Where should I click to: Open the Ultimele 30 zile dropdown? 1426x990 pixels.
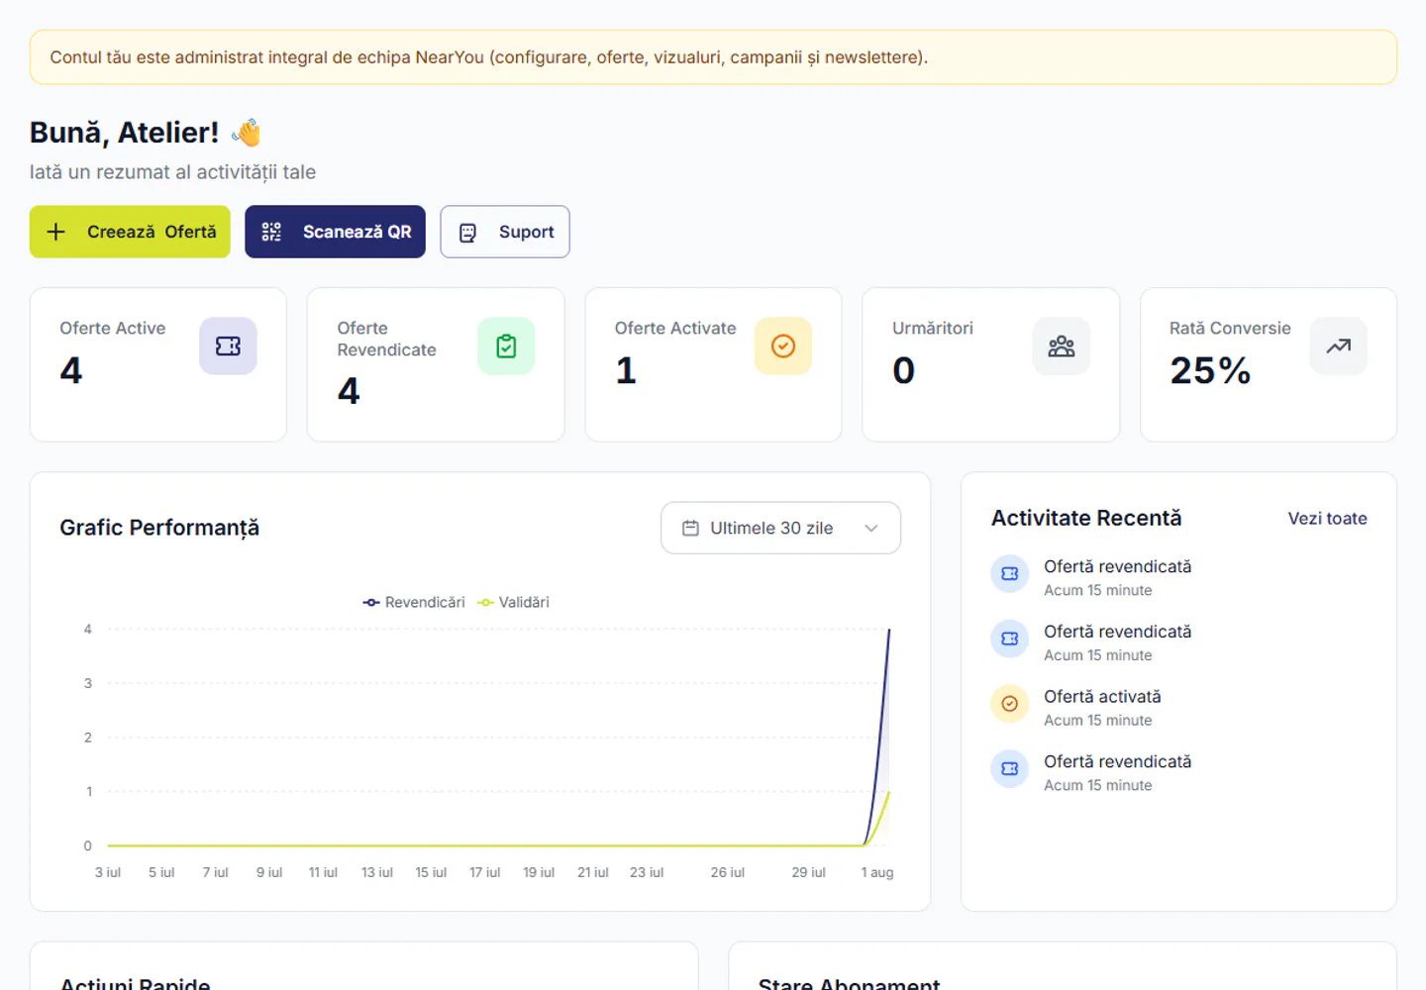(780, 528)
